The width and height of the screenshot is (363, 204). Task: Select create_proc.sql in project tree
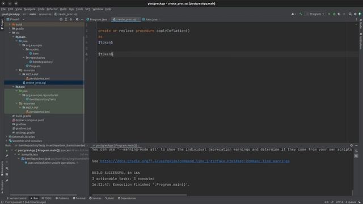(x=34, y=83)
